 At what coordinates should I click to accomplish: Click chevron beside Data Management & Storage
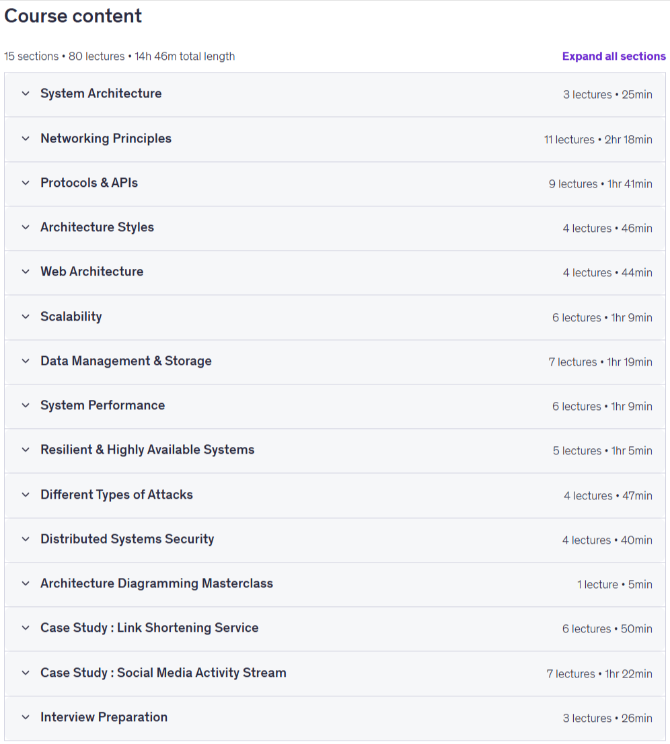click(x=26, y=361)
